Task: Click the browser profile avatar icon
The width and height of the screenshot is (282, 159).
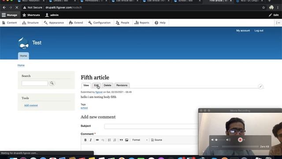Action: (271, 8)
